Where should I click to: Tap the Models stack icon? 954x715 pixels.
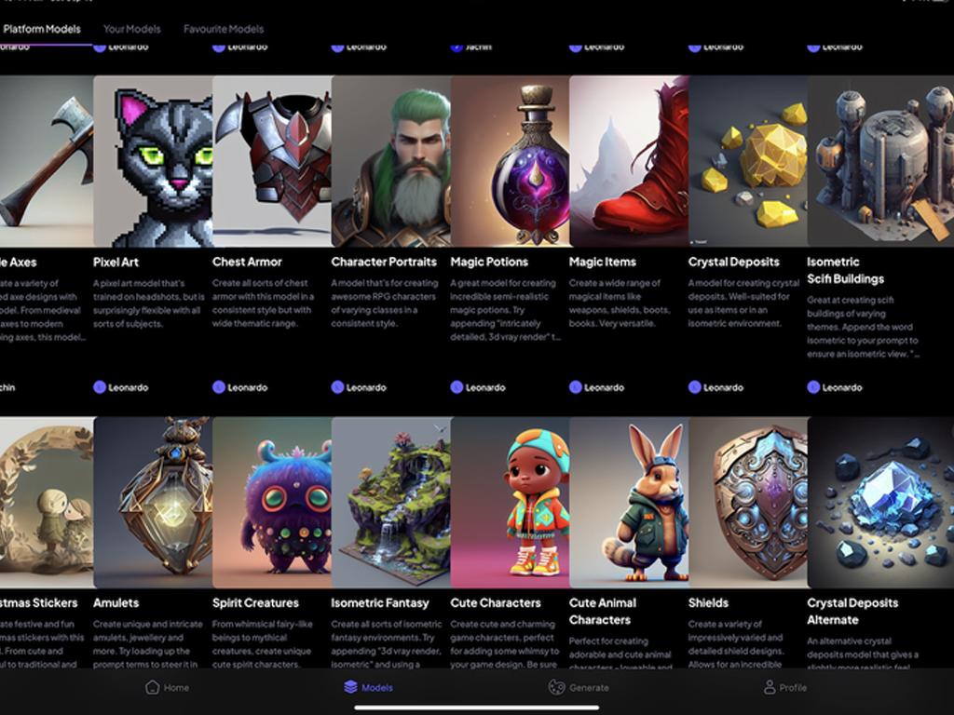(x=350, y=687)
